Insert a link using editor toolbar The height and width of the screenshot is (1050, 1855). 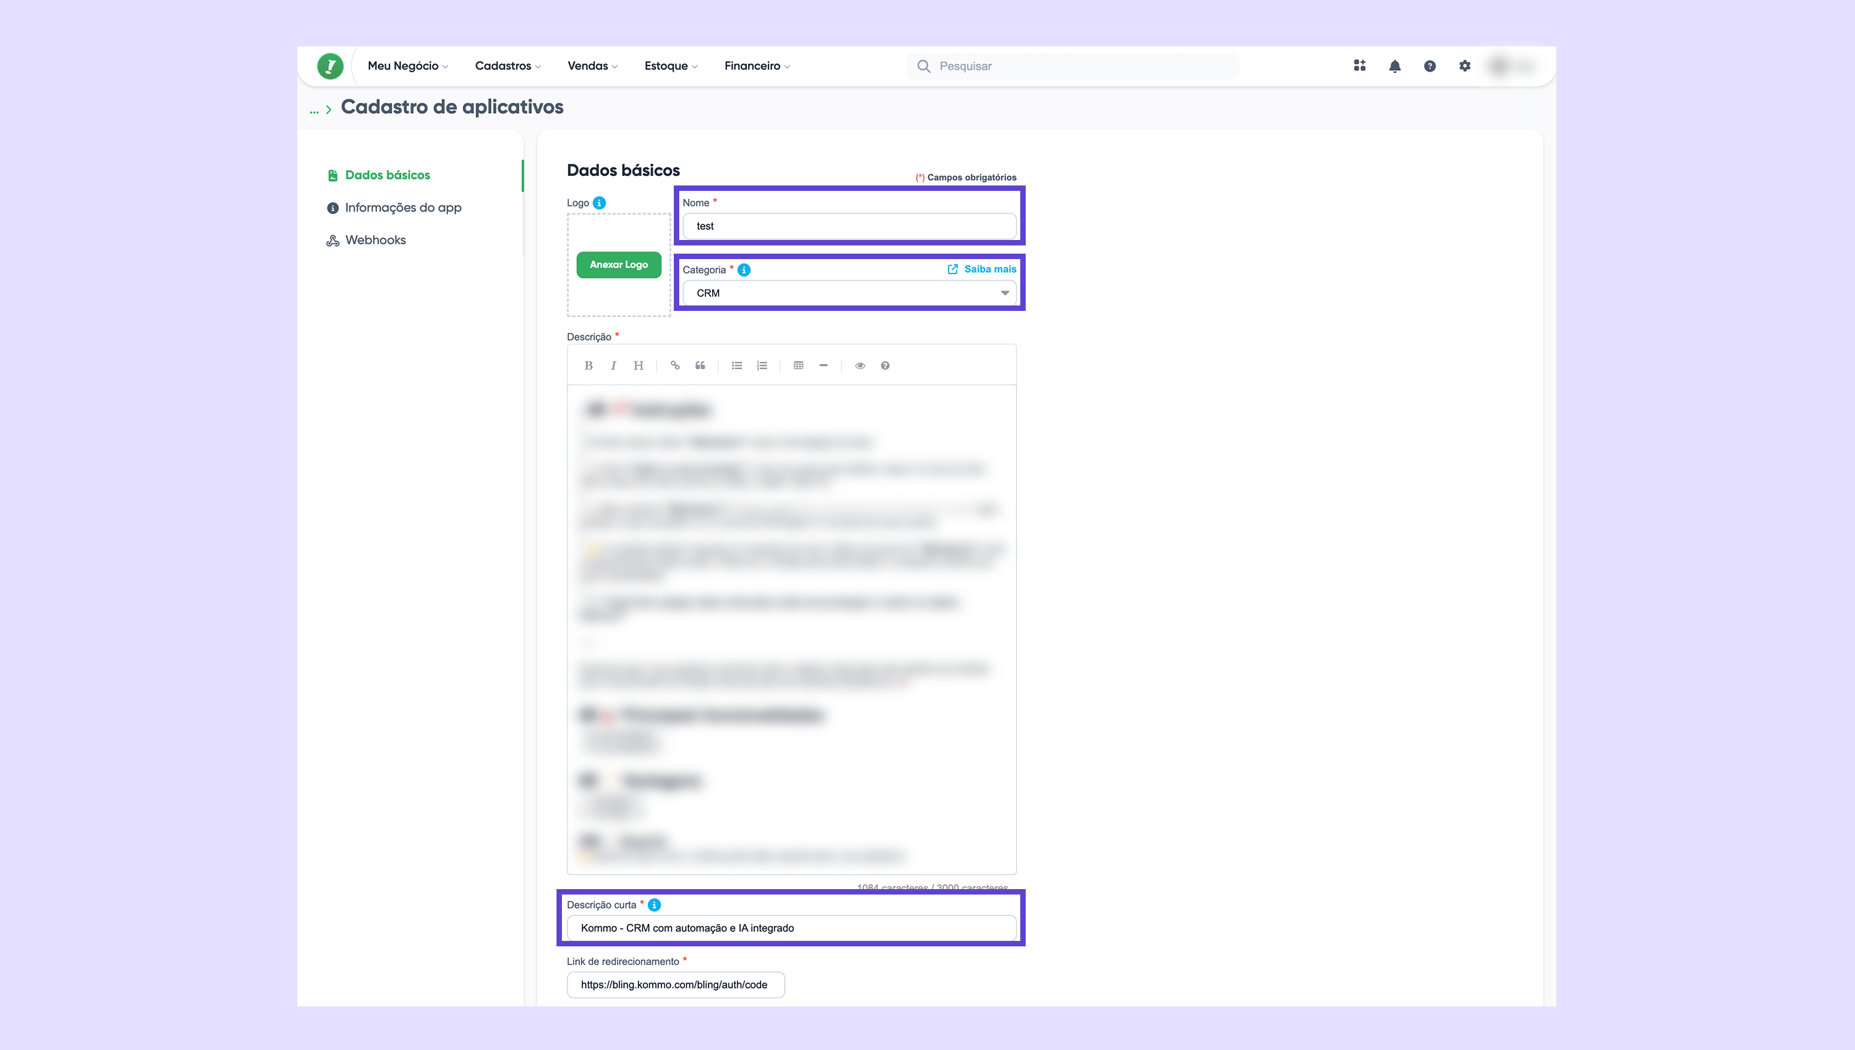point(675,365)
